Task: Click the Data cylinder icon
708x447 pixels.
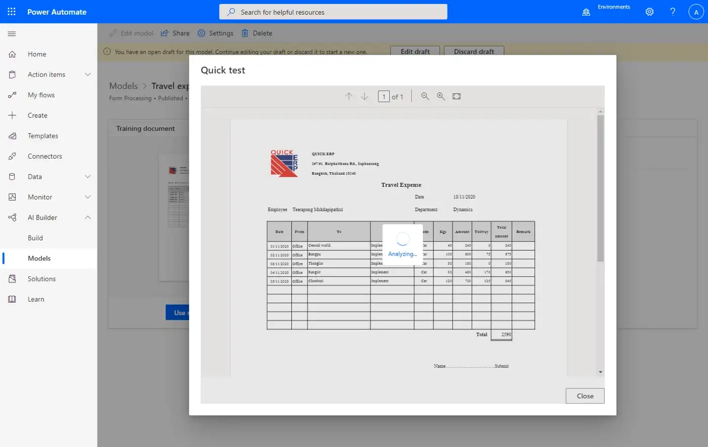Action: [x=12, y=177]
